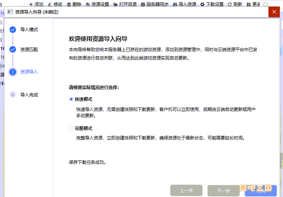Click the 下一步 next button
This screenshot has height=197, width=283.
point(223,190)
